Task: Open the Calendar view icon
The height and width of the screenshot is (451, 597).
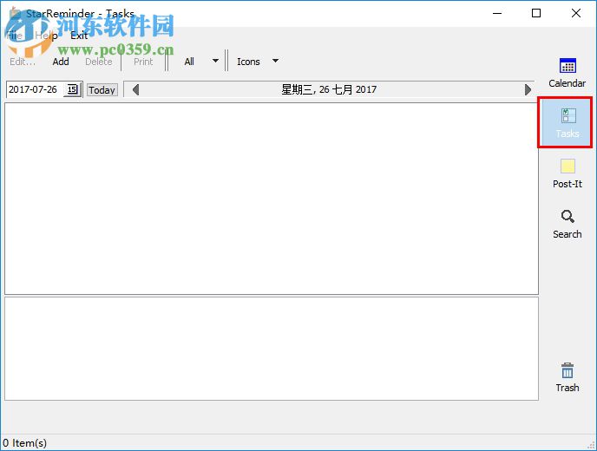Action: 567,66
